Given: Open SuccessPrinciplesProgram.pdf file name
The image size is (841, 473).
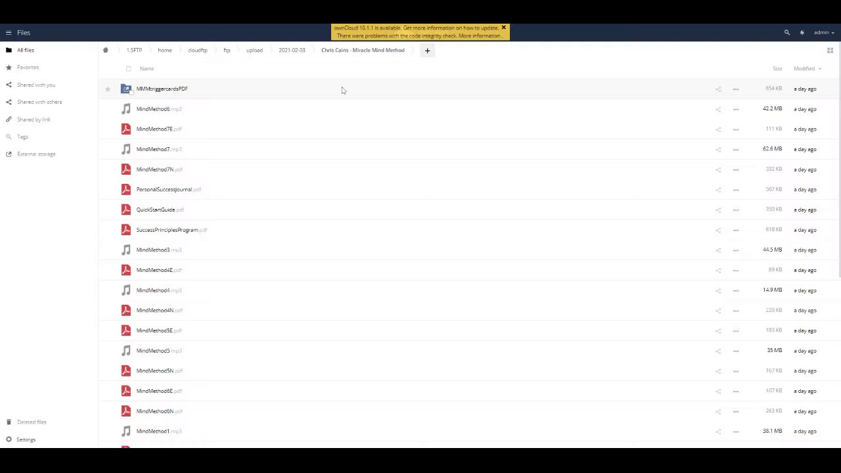Looking at the screenshot, I should [x=171, y=230].
